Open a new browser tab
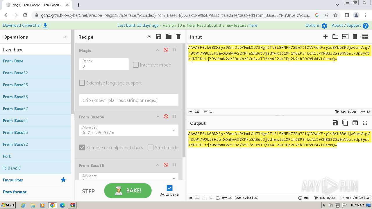372x209 pixels. [78, 5]
